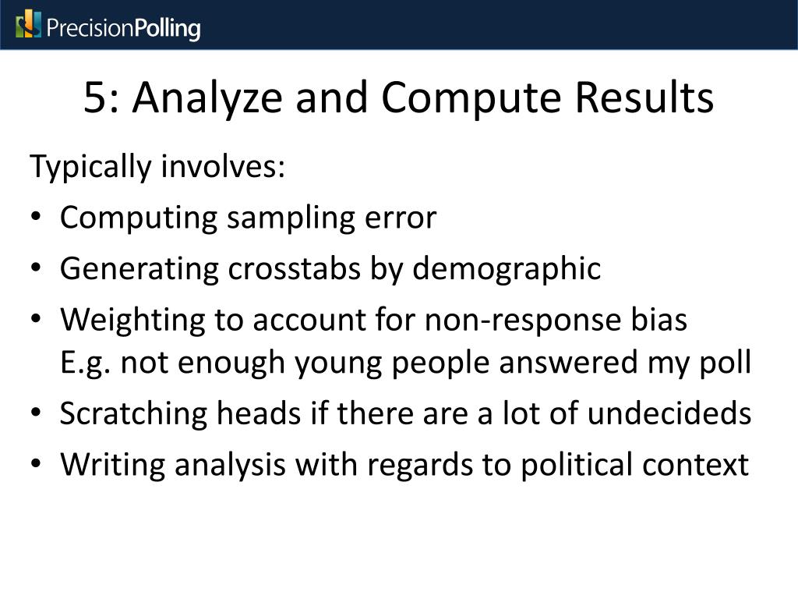Click the Precision Polling logo icon
This screenshot has height=599, width=798.
coord(28,24)
